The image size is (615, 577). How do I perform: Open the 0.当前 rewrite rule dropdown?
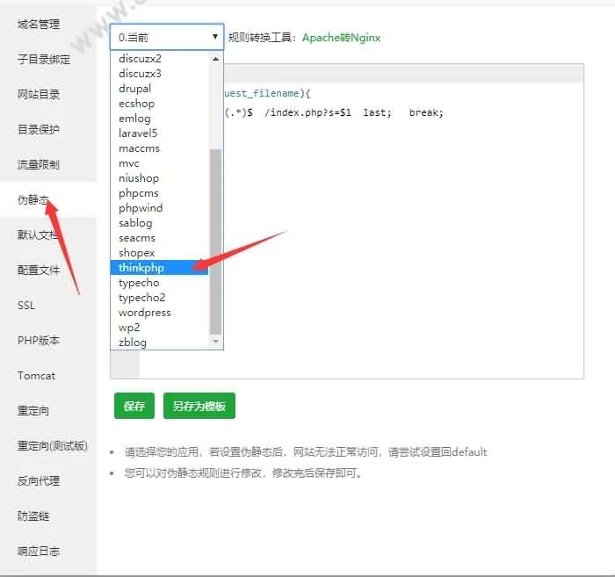coord(167,37)
